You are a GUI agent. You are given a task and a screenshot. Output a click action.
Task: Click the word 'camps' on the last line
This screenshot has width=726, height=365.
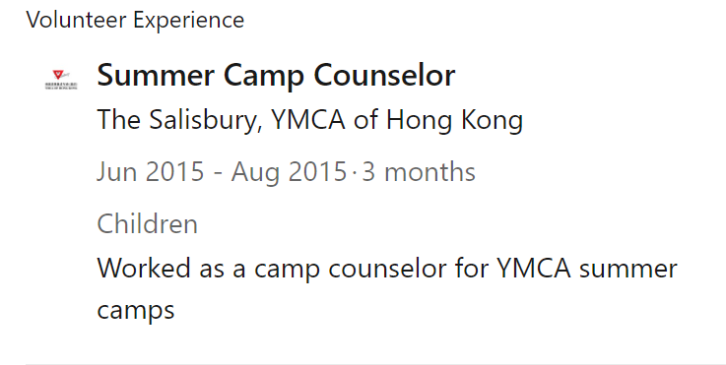pyautogui.click(x=136, y=310)
